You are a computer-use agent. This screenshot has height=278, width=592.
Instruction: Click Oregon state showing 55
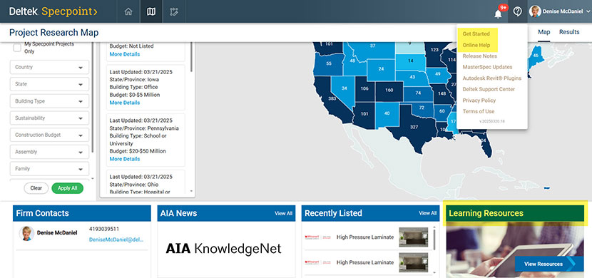coord(329,63)
